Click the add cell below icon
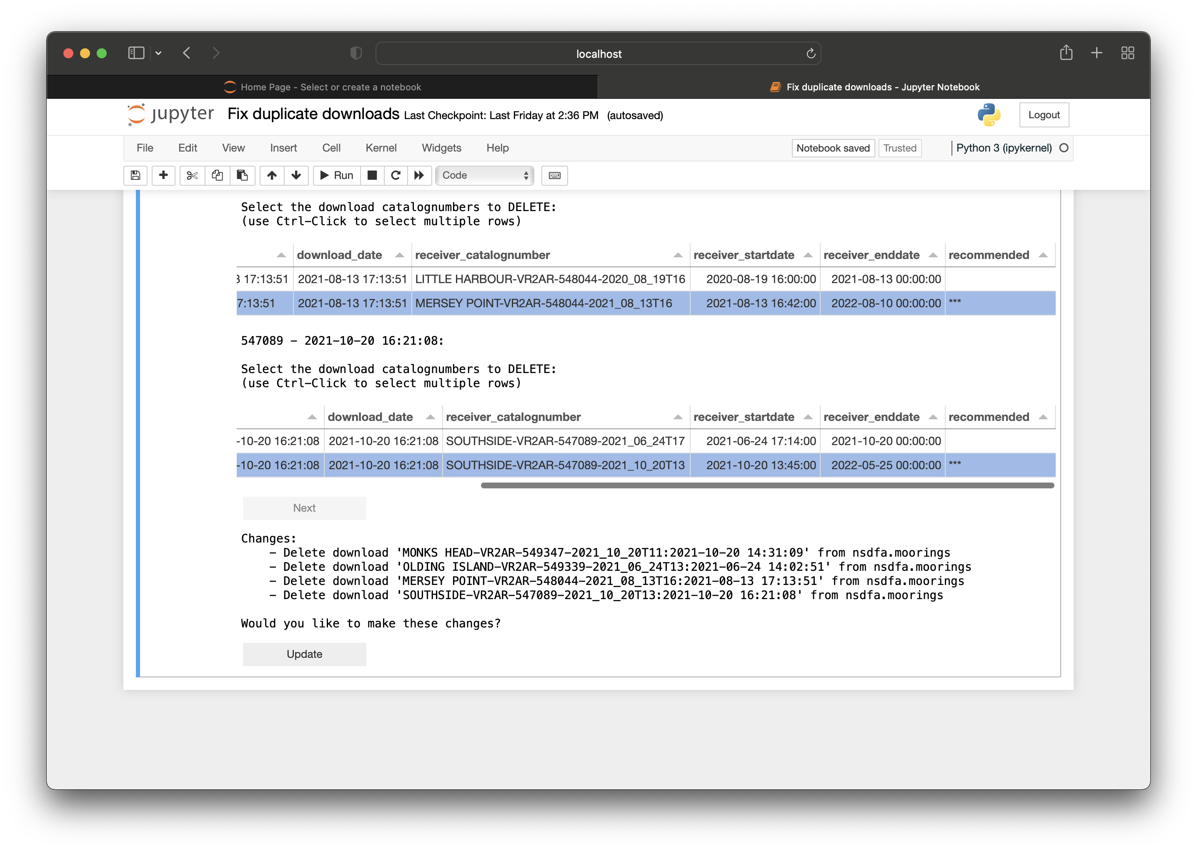Screen dimensions: 1197x851 (x=162, y=174)
